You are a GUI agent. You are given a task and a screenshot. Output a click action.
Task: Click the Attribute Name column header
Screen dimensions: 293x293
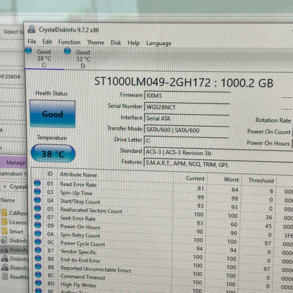(78, 175)
